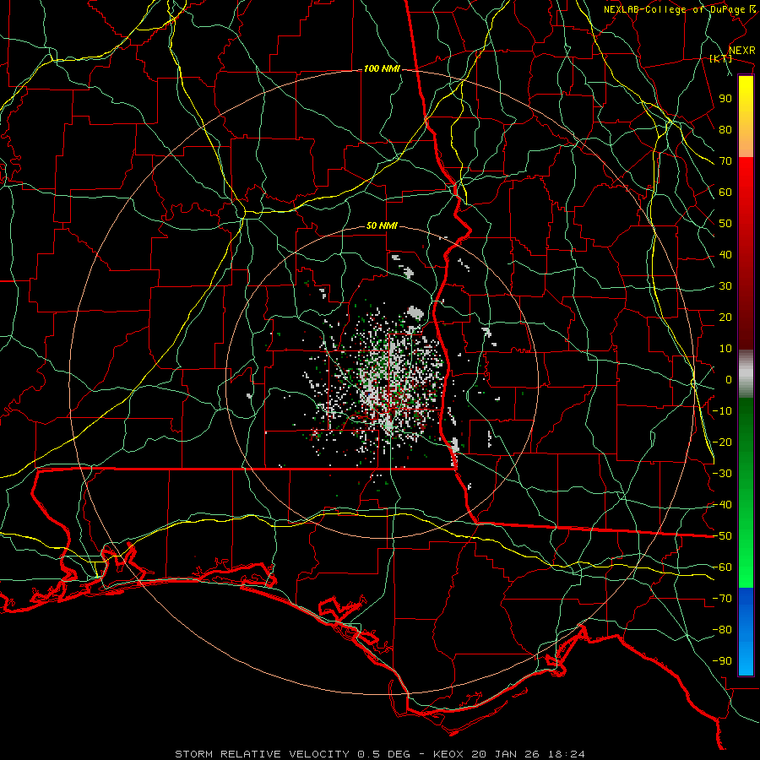The width and height of the screenshot is (760, 760).
Task: Click the "30" positive scale value
Action: (725, 286)
